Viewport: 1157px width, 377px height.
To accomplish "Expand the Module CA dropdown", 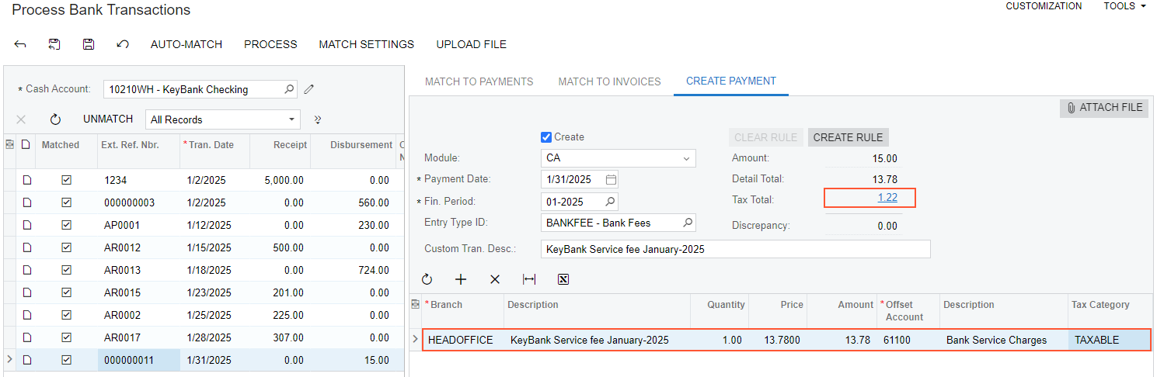I will [x=686, y=158].
